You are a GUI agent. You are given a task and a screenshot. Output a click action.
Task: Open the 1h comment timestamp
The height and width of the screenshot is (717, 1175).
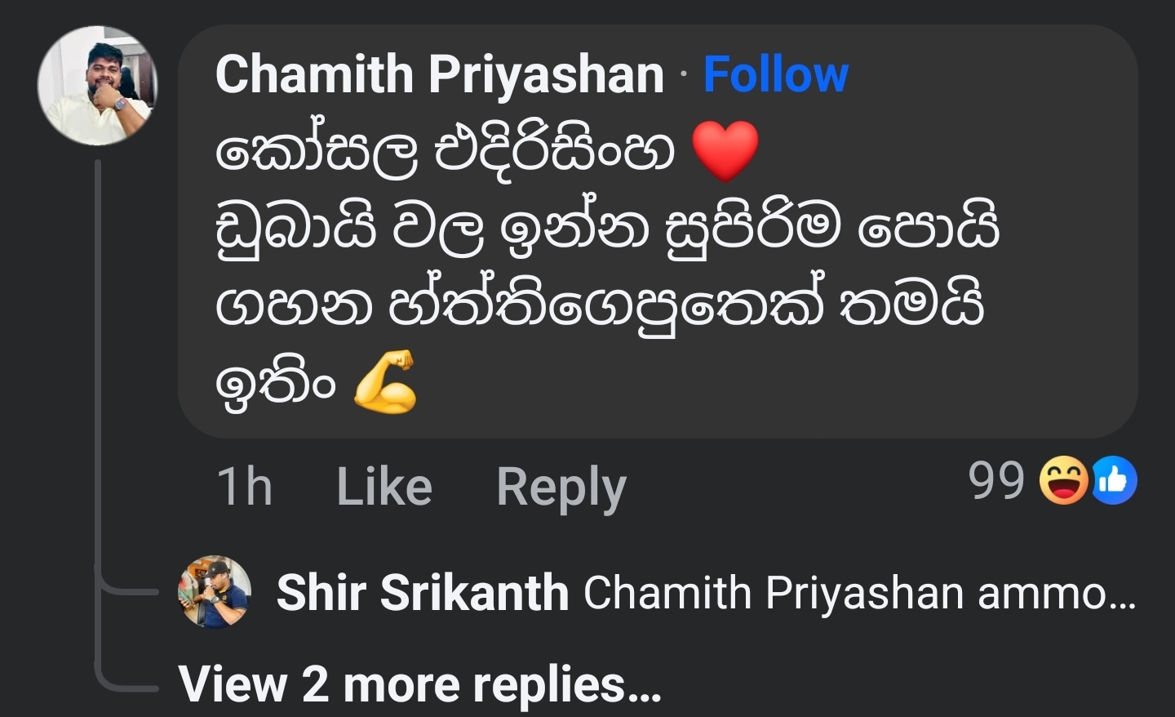[244, 487]
